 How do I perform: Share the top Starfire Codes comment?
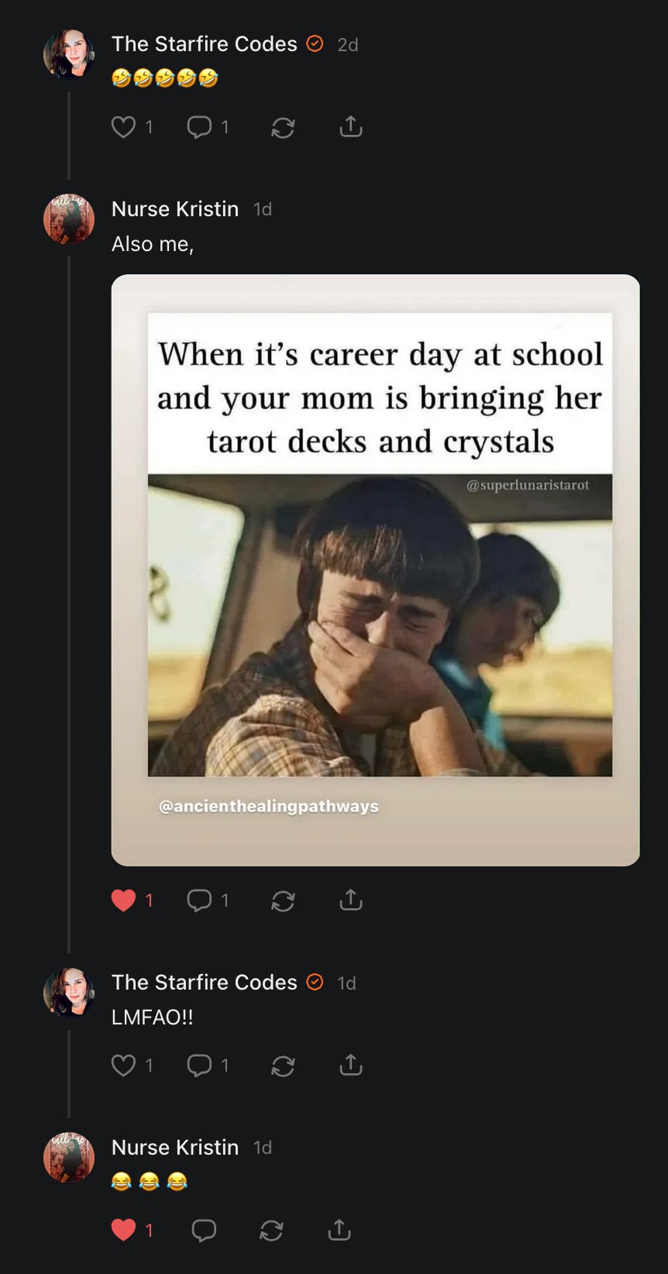pos(351,126)
